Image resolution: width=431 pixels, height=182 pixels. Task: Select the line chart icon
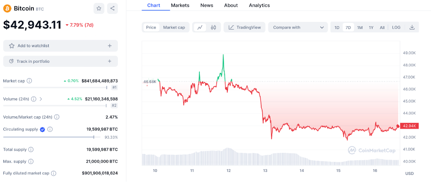tap(200, 27)
